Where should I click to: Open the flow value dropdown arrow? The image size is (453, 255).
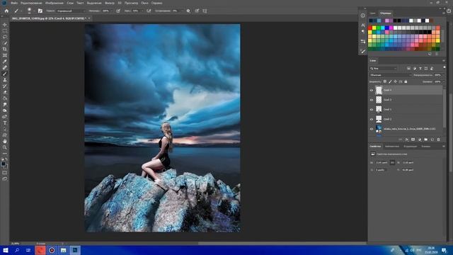tap(142, 11)
